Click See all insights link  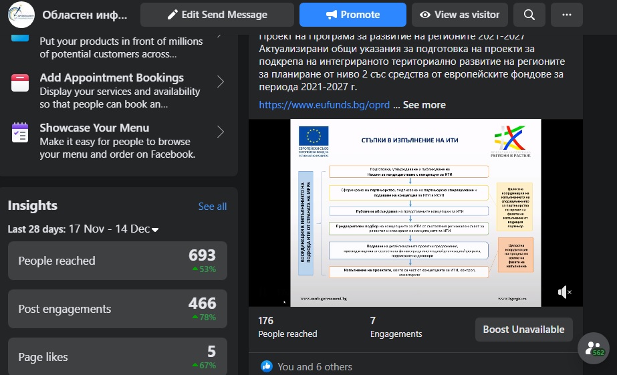pyautogui.click(x=213, y=206)
